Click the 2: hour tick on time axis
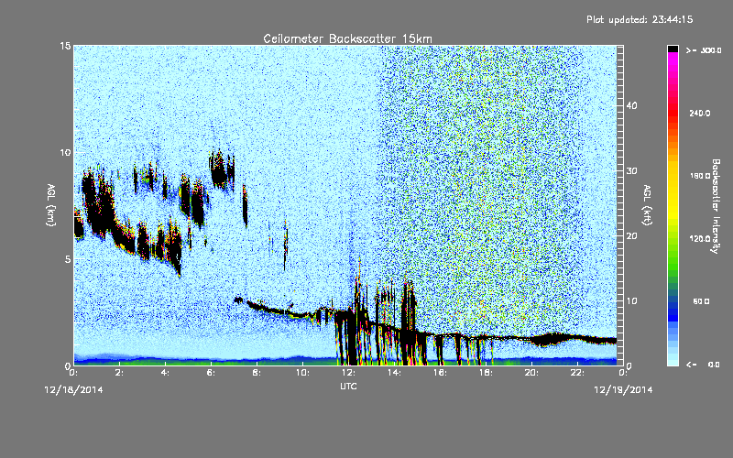The width and height of the screenshot is (733, 458). coord(120,373)
